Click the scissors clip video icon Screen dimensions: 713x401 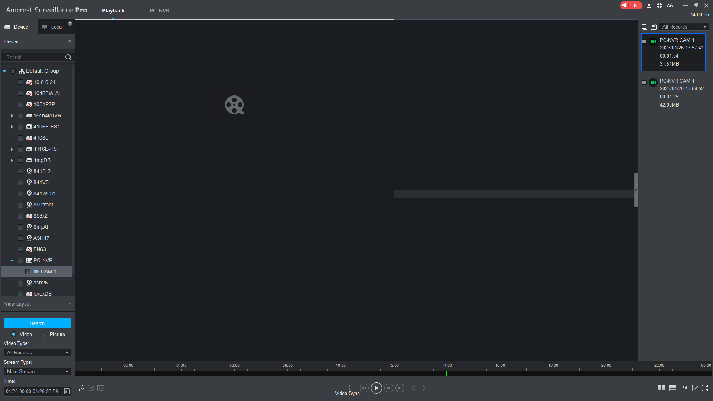pos(91,388)
